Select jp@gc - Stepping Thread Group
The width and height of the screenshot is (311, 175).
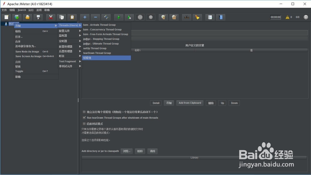click(x=106, y=39)
